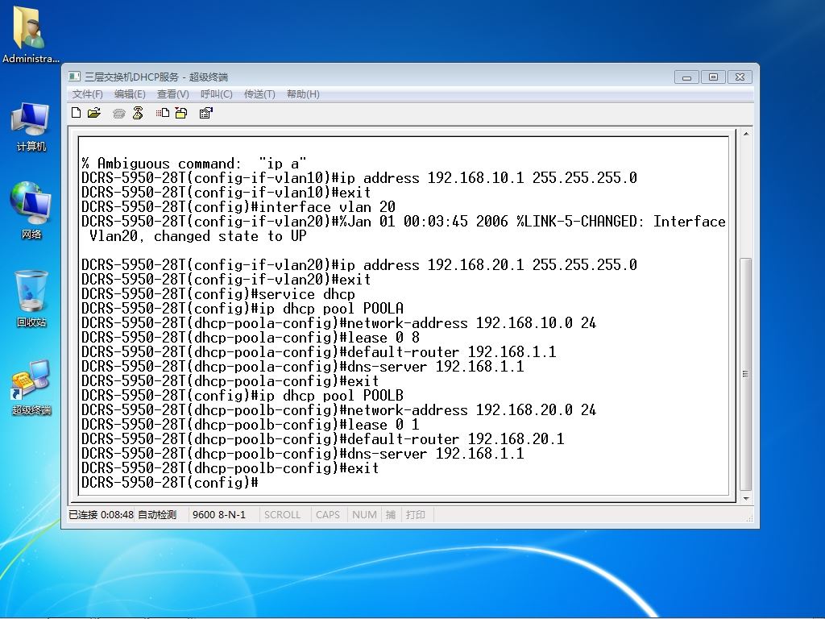Image resolution: width=825 pixels, height=619 pixels.
Task: Click the window title 三层交换机DHCP服务 - 超级终端
Action: (156, 77)
